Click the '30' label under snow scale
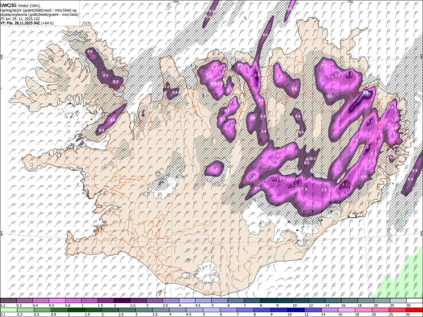The width and height of the screenshot is (423, 317). (408, 305)
